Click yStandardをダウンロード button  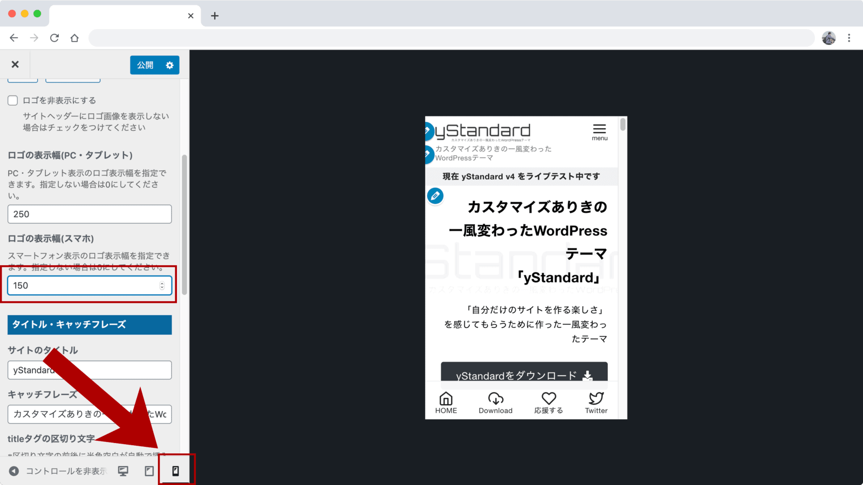[x=524, y=376]
